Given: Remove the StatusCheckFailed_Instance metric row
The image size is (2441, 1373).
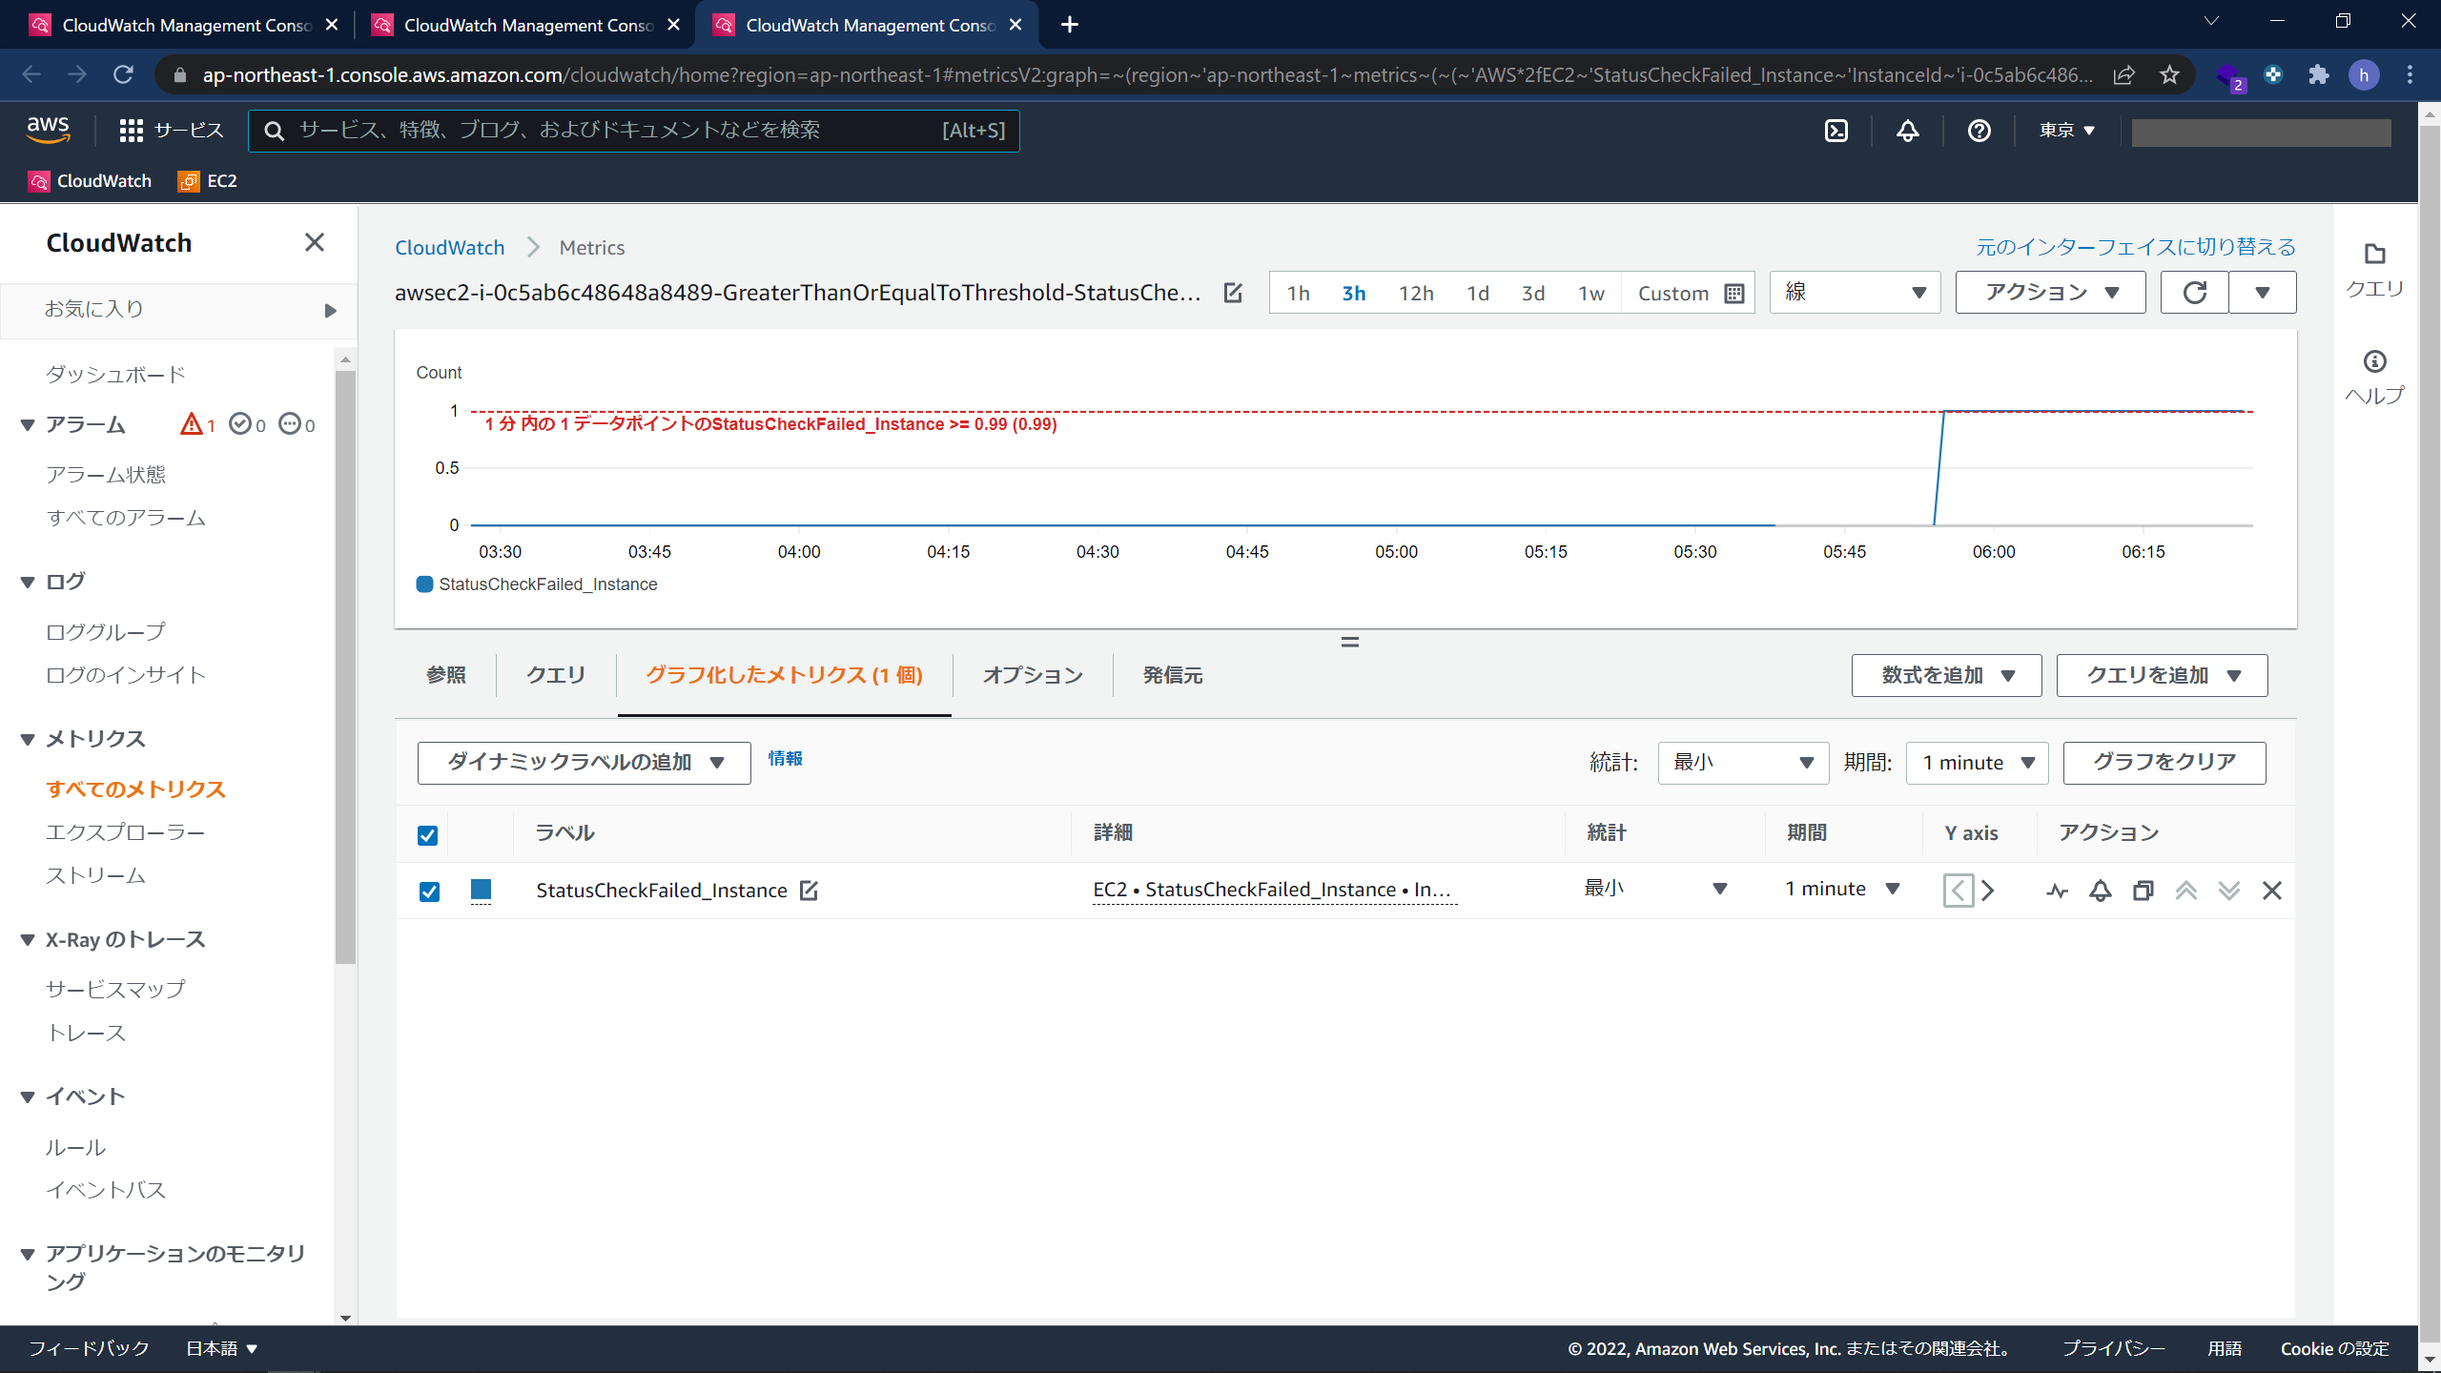Looking at the screenshot, I should 2271,891.
